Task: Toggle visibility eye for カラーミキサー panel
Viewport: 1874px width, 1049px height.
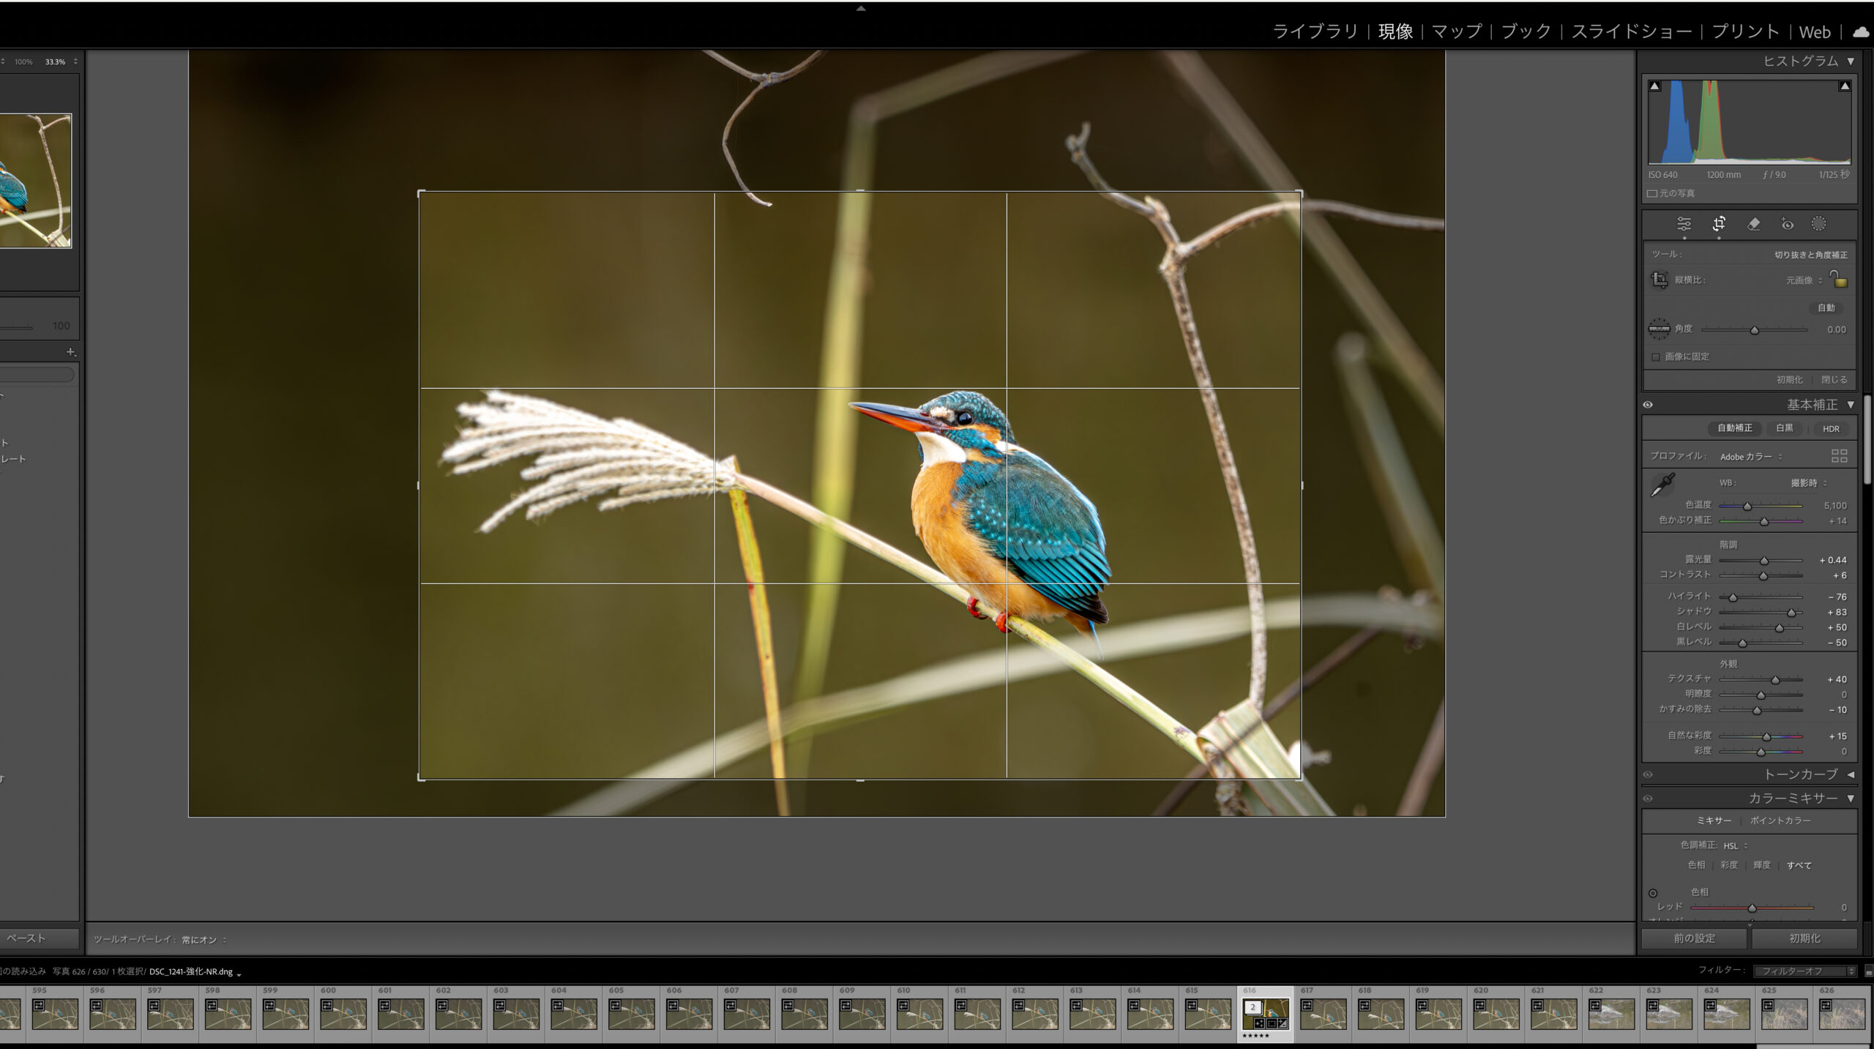Action: click(1648, 799)
